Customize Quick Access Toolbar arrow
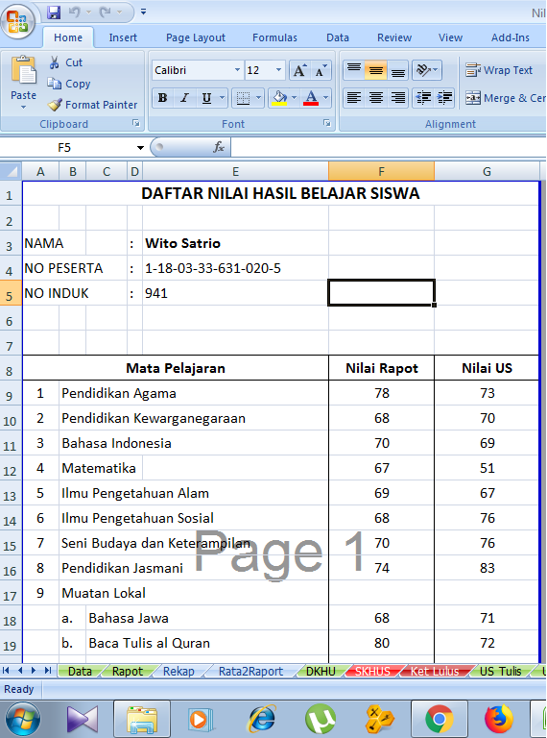547x738 pixels. tap(143, 12)
